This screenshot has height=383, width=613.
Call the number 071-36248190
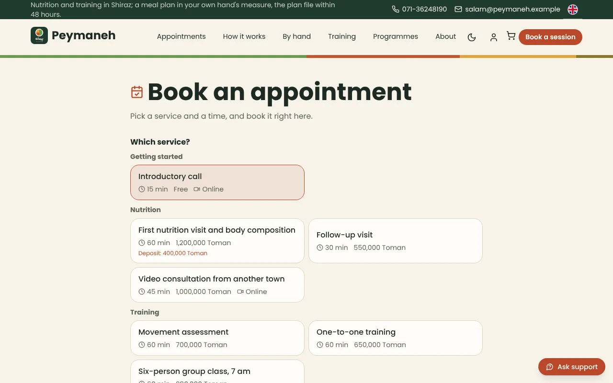point(424,9)
